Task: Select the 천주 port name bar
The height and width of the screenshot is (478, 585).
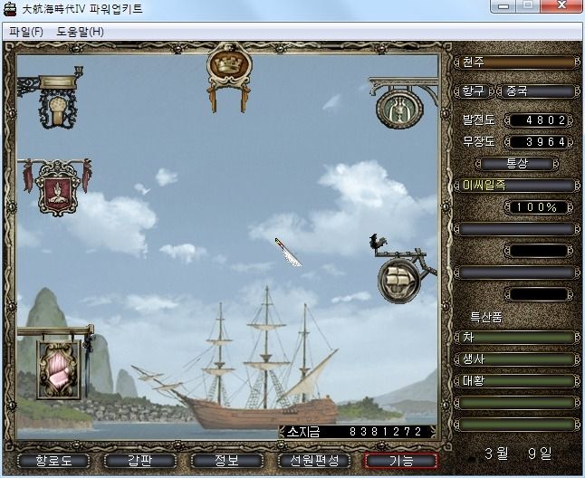Action: [x=517, y=62]
